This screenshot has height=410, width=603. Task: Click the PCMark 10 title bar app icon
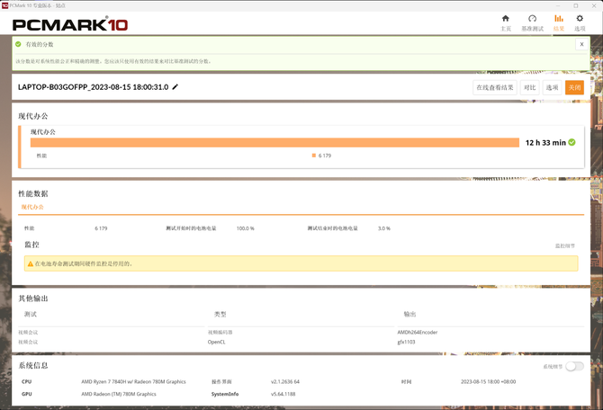[4, 5]
